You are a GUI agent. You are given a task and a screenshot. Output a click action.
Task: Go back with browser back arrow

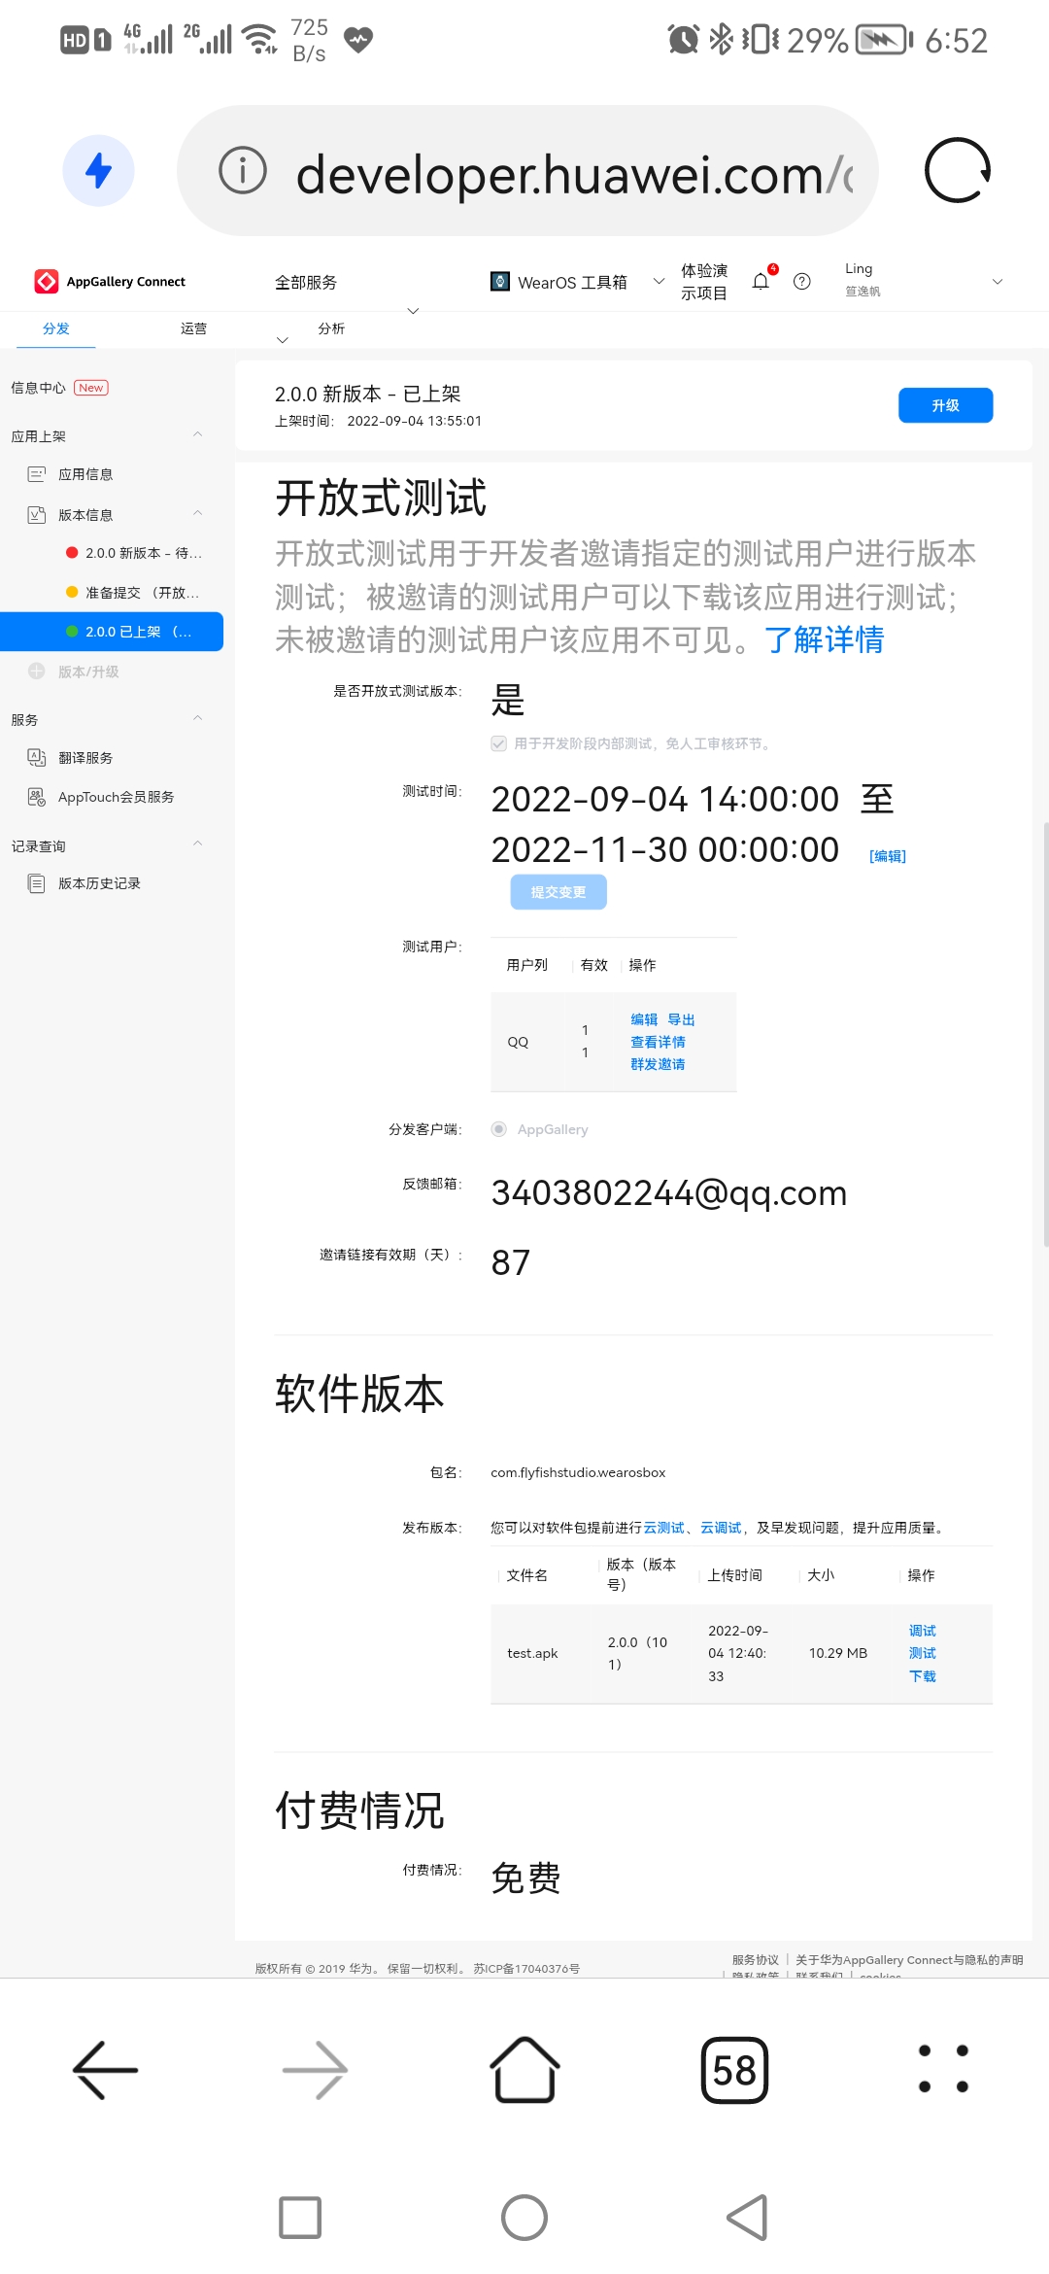pos(105,2070)
